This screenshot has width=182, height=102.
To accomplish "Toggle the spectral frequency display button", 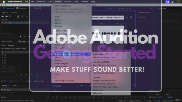I will [36, 8].
